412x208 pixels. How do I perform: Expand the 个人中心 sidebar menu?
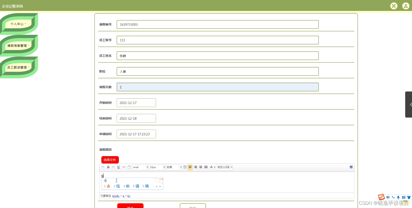coord(18,24)
